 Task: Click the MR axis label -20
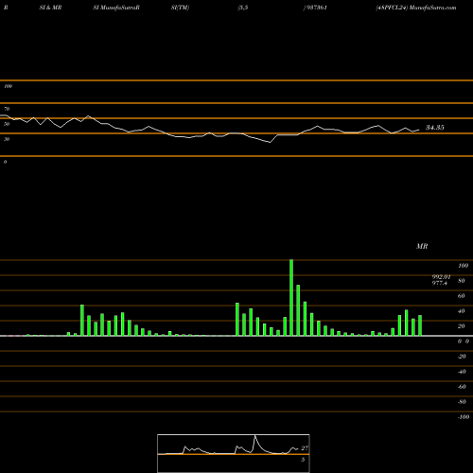(x=462, y=357)
